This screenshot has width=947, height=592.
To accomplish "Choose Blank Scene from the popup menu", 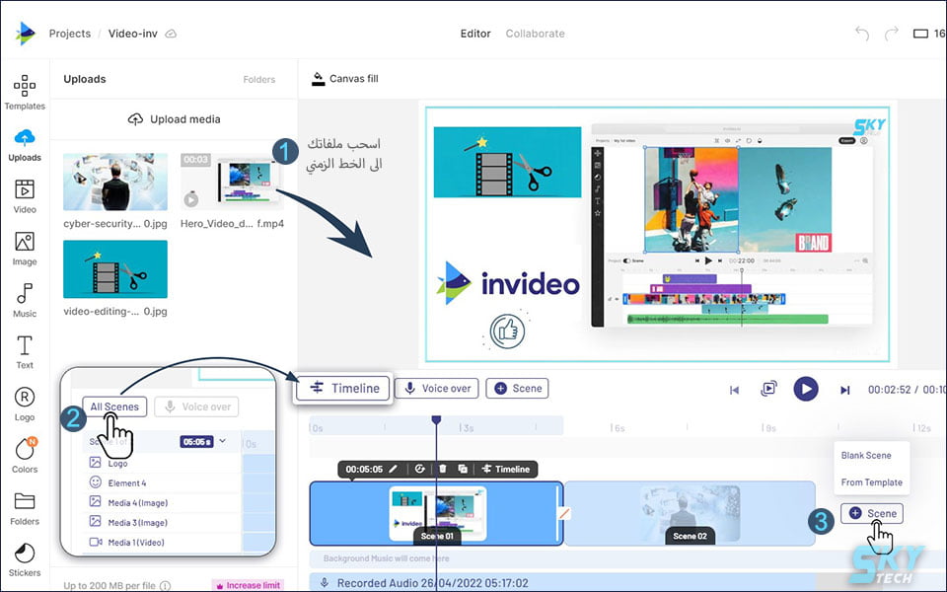I will 866,456.
